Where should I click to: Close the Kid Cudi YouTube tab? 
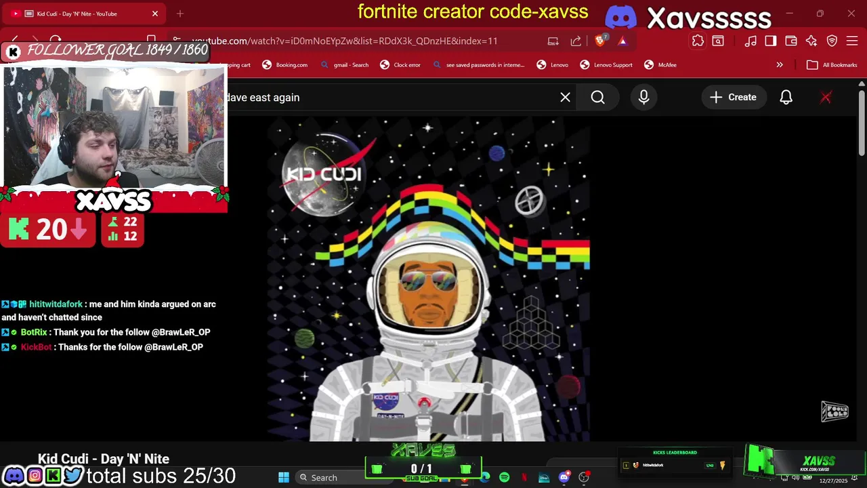155,14
